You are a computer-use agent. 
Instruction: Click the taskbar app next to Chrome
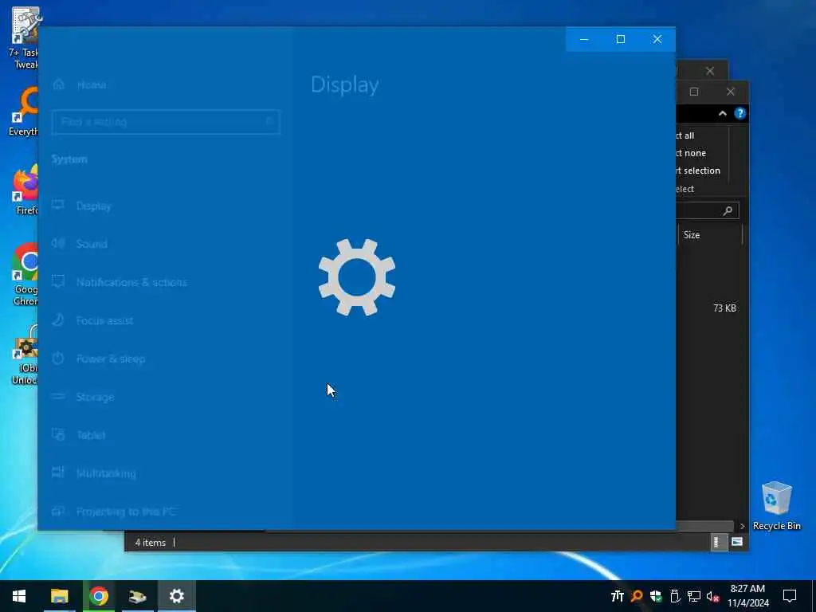click(x=137, y=596)
